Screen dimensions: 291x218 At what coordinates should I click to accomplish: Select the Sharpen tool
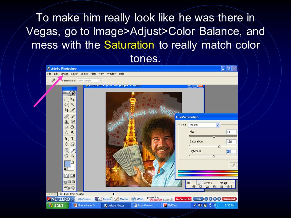point(66,132)
